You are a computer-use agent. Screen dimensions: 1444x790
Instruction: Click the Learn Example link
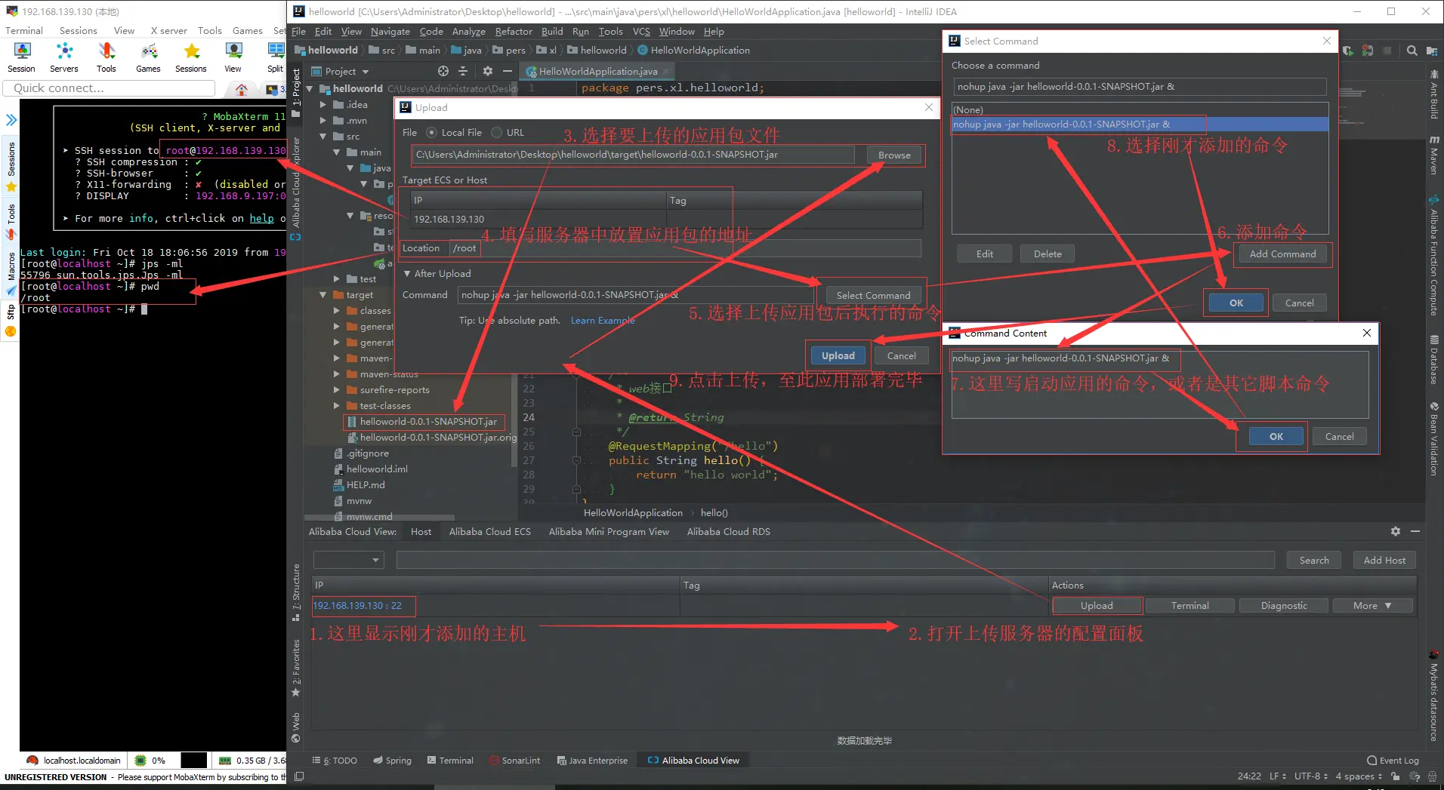click(603, 321)
